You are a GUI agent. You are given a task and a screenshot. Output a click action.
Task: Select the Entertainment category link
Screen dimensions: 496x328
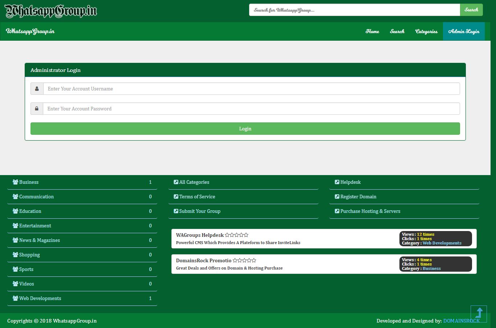coord(35,226)
